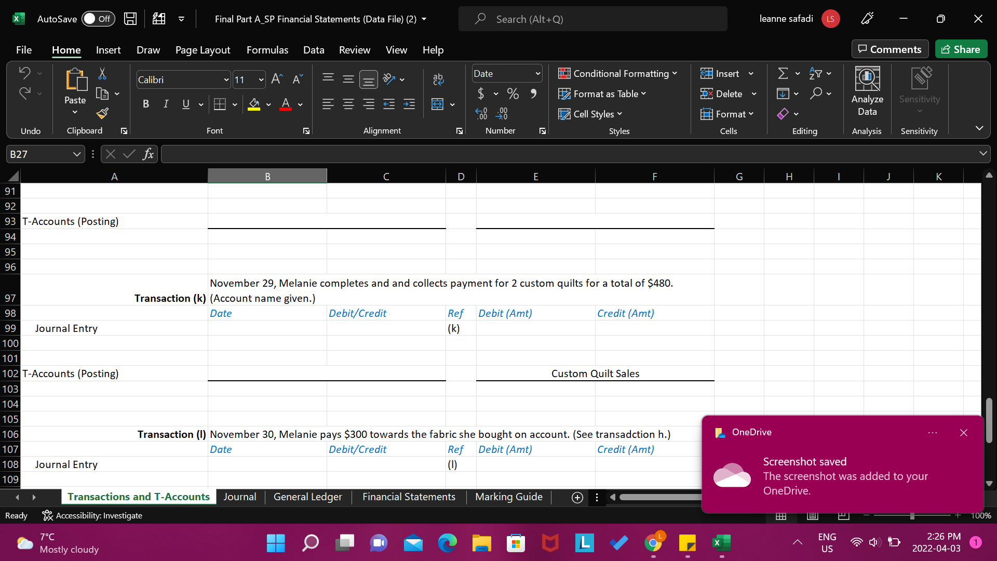Click the Increase Indent icon
The height and width of the screenshot is (561, 997).
(x=409, y=104)
